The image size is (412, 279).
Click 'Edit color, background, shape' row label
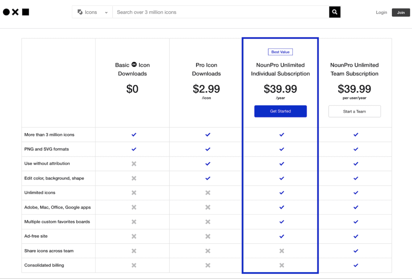[x=54, y=178]
